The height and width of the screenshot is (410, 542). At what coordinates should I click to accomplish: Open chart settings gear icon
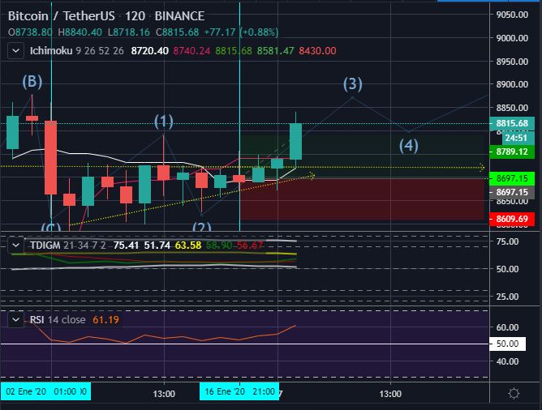coord(514,393)
